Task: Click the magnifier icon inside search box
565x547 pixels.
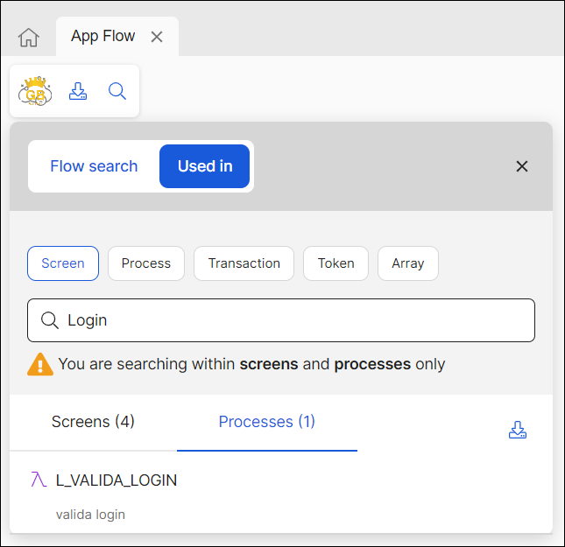Action: pyautogui.click(x=50, y=320)
